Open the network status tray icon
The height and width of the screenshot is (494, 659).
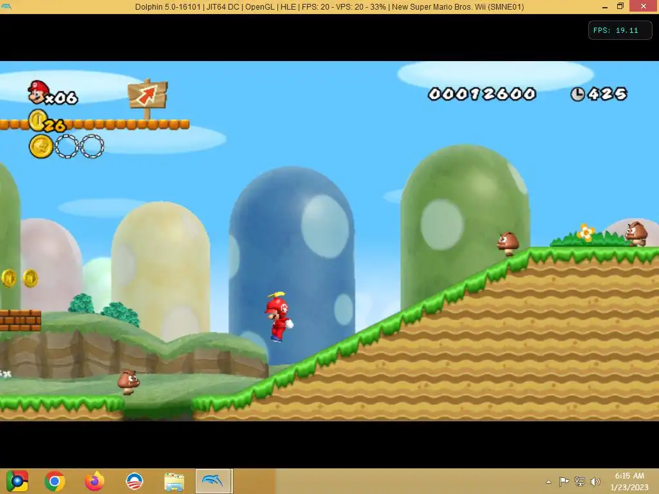(x=580, y=481)
